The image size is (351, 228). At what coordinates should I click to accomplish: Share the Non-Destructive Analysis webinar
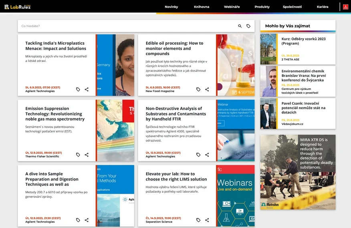(x=207, y=155)
